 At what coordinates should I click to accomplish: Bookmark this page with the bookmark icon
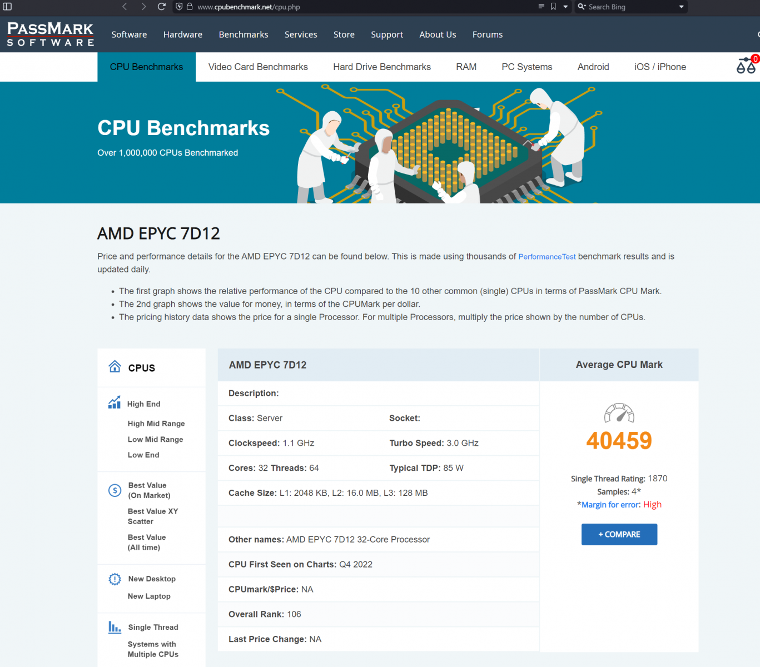pos(553,7)
